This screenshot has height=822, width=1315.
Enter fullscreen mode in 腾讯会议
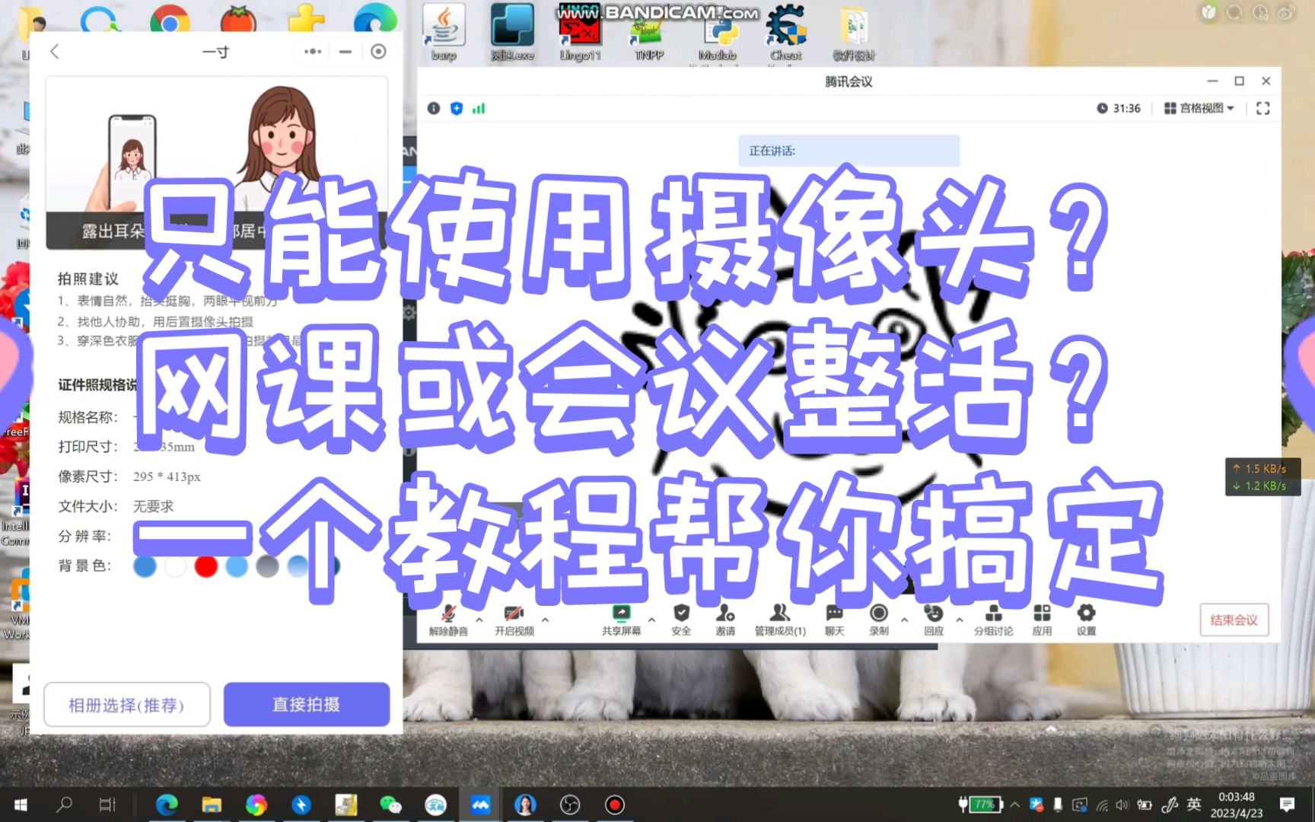[x=1262, y=108]
